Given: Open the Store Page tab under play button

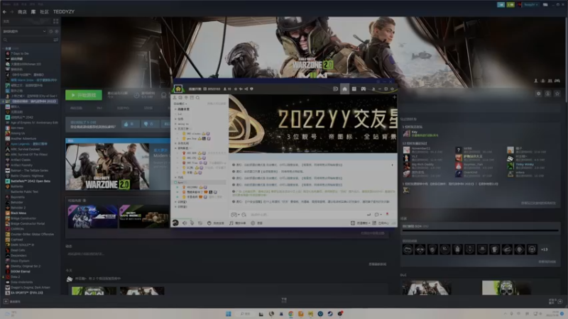Looking at the screenshot, I should (76, 108).
